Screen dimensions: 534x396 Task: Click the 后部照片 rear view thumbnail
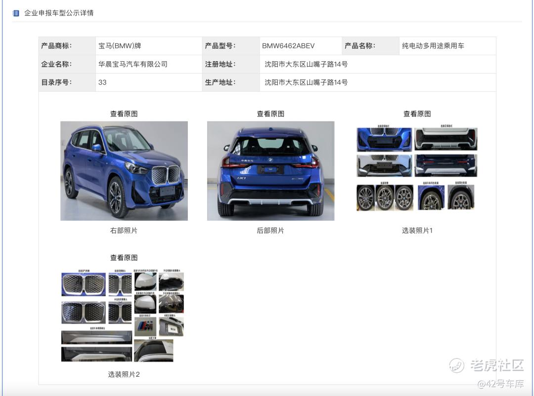click(271, 171)
